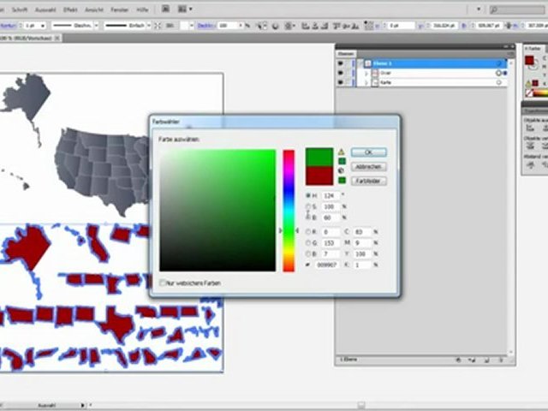Click OK in the Farbwähler dialog
The image size is (548, 411).
tap(367, 152)
